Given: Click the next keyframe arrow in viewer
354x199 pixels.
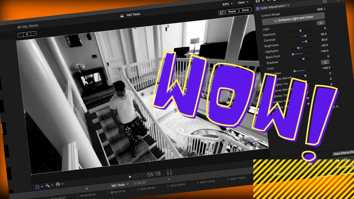Looking at the screenshot, I should pyautogui.click(x=33, y=34).
